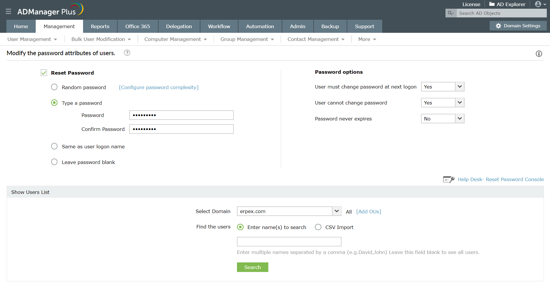This screenshot has height=283, width=550.
Task: Click the Password input field
Action: [181, 115]
